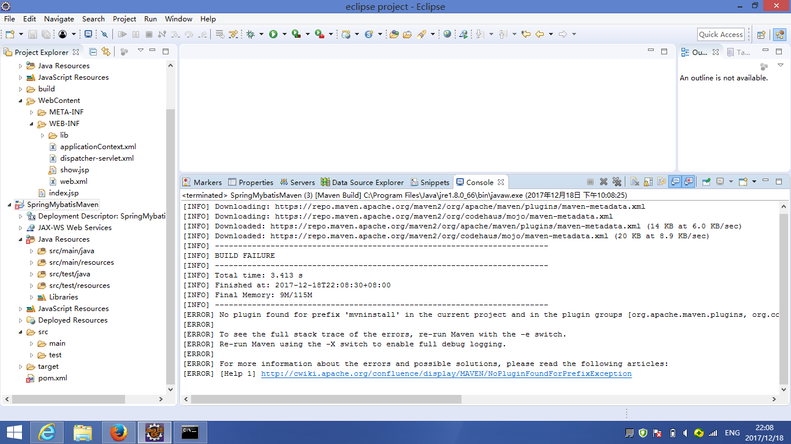
Task: Toggle Show Console on Standard Error change
Action: pyautogui.click(x=689, y=182)
